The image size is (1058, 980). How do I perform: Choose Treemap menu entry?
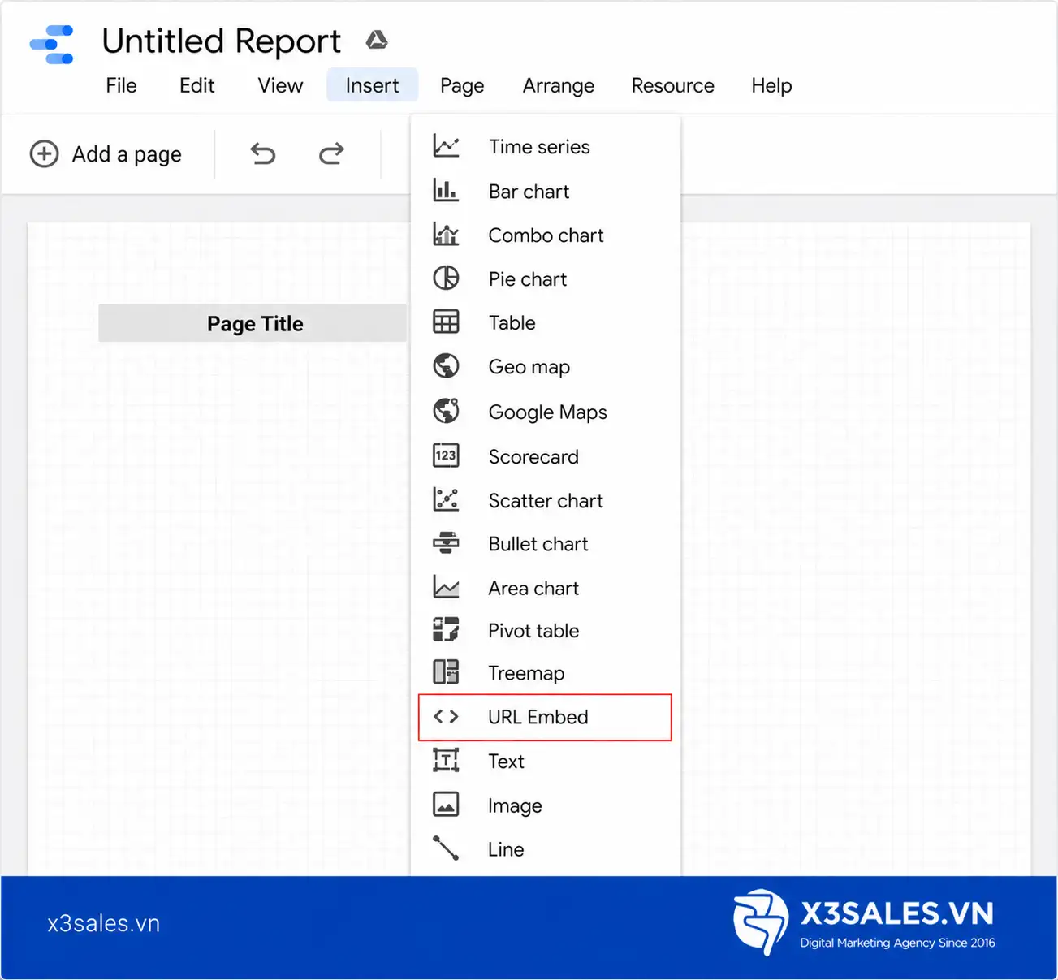pos(546,672)
